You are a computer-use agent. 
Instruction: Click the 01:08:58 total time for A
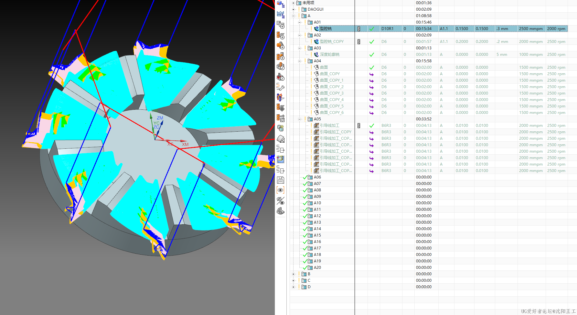pos(424,16)
